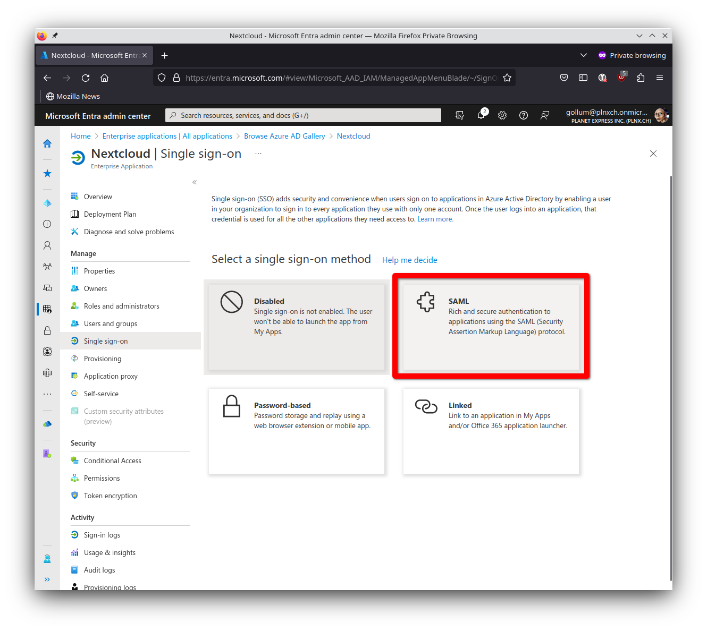Open the help question mark icon

(524, 115)
